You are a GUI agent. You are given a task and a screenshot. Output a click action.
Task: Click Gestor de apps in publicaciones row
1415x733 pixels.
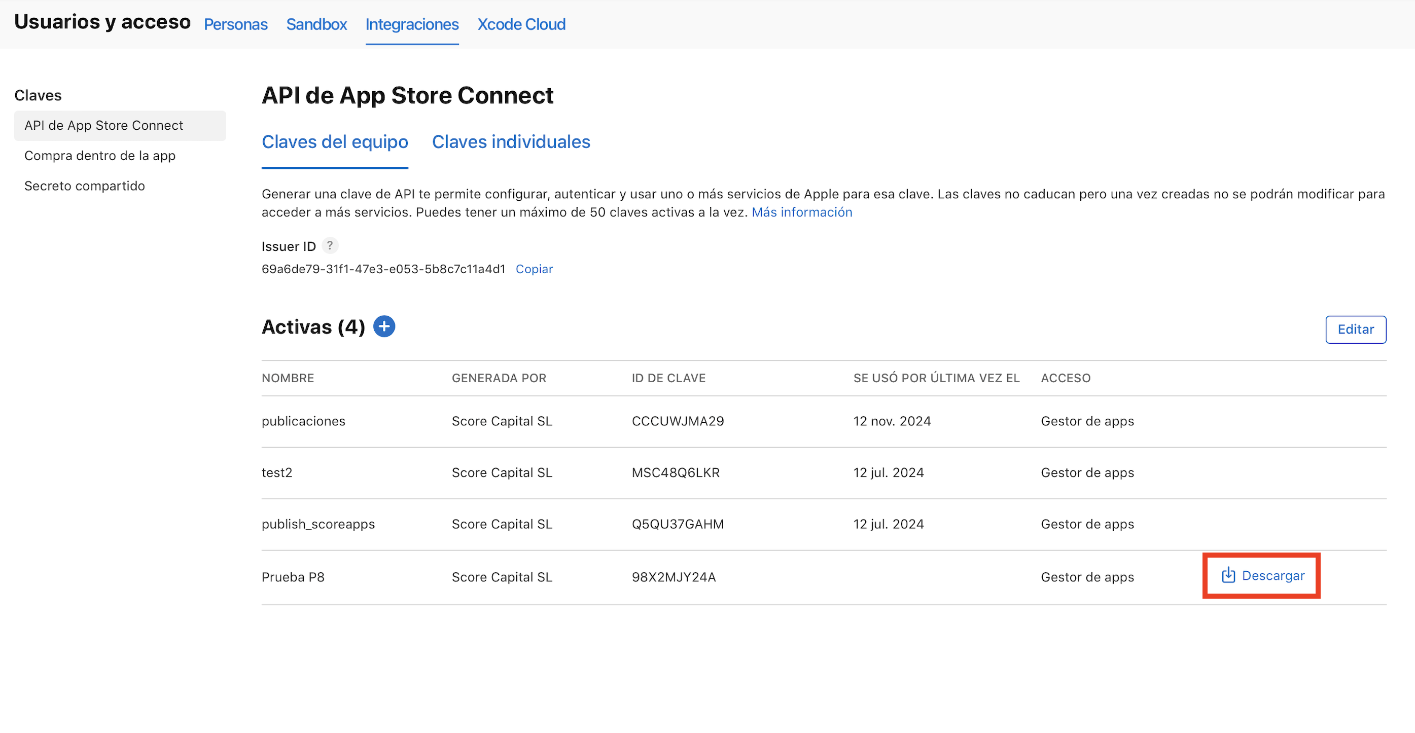tap(1087, 421)
